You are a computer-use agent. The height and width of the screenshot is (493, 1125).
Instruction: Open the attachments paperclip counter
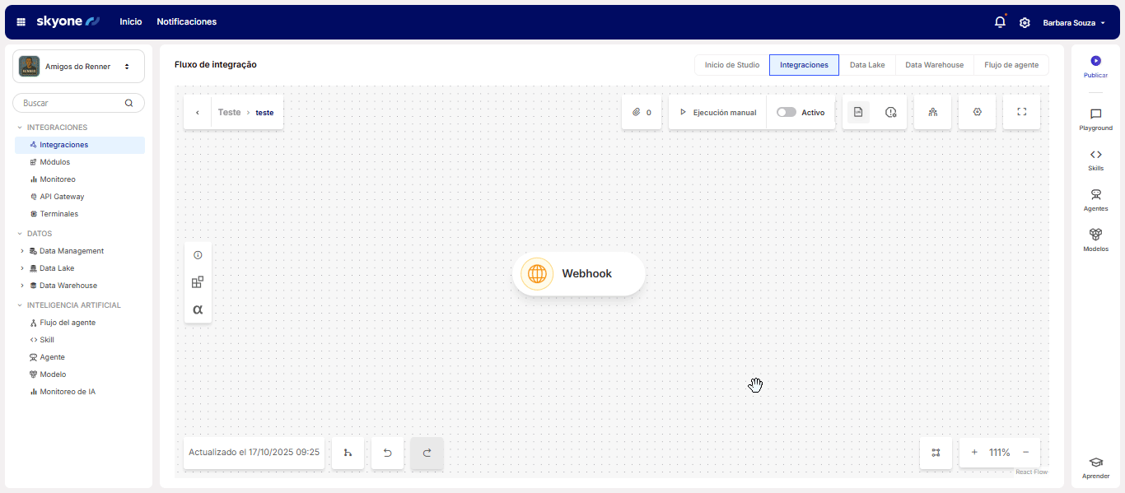642,112
